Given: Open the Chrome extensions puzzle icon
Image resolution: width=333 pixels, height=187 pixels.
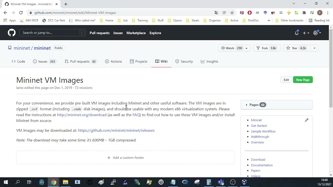Looking at the screenshot, I should click(x=304, y=12).
